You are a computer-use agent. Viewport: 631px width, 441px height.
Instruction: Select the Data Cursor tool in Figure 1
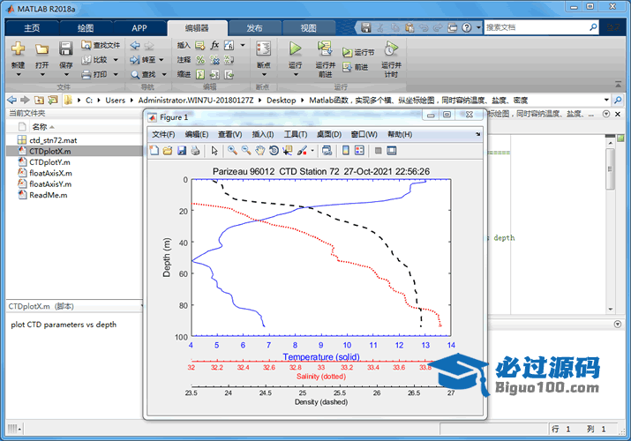click(288, 151)
